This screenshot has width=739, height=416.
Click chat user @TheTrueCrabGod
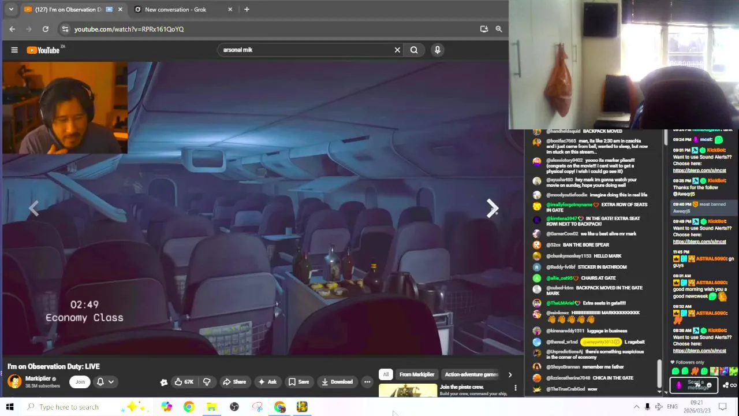(566, 389)
